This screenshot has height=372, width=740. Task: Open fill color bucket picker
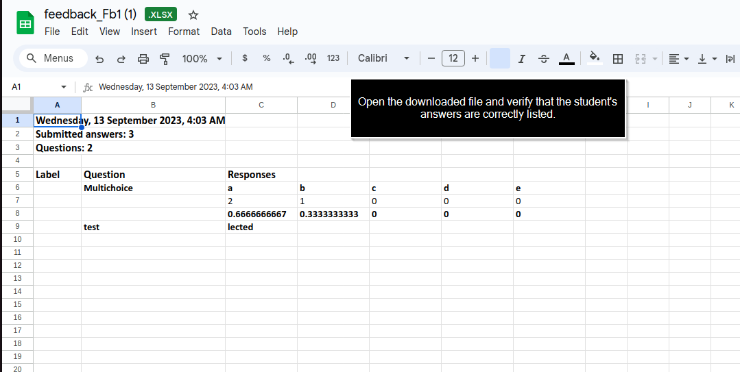click(595, 58)
